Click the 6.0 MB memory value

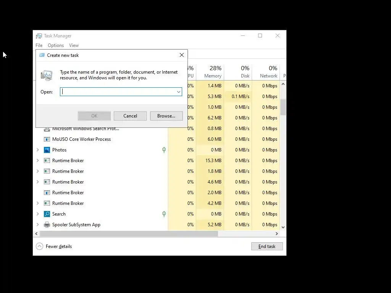pyautogui.click(x=215, y=139)
